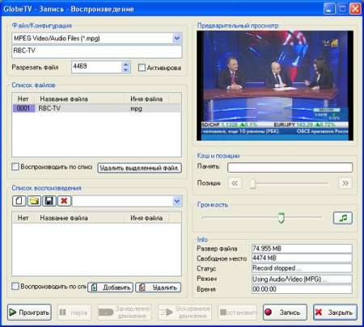Toggle sound with the music note button
Image resolution: width=364 pixels, height=327 pixels.
coord(343,218)
